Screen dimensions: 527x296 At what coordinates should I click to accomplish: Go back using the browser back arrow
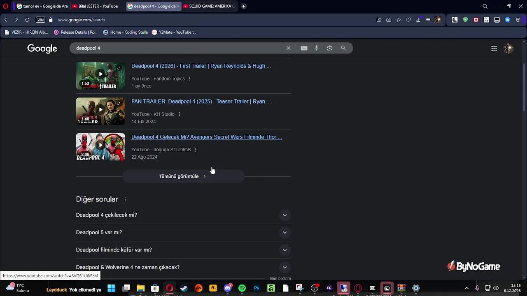pos(6,20)
